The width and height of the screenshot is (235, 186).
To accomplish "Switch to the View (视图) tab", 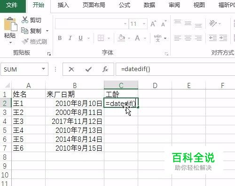I will pyautogui.click(x=199, y=5).
